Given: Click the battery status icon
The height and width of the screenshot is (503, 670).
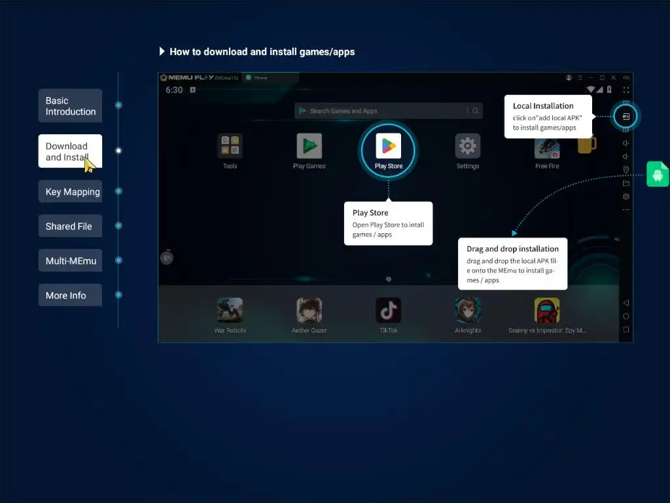Looking at the screenshot, I should (609, 89).
